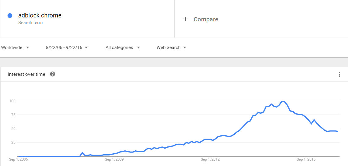348x166 pixels.
Task: Click the arrow next to Web Search
Action: (185, 47)
